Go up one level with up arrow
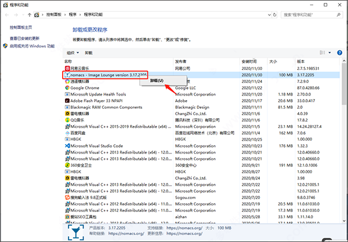The height and width of the screenshot is (242, 348). click(30, 15)
